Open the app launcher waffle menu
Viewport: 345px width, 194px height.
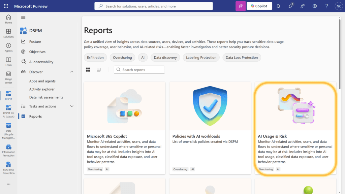click(x=6, y=6)
